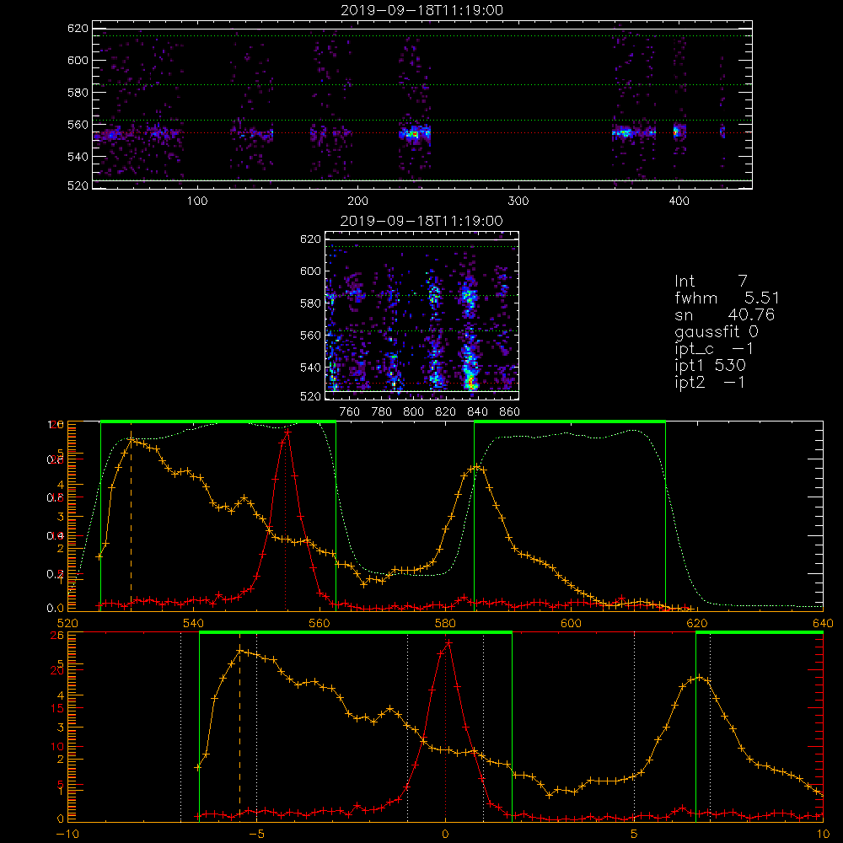Click x-axis label 840 on small spectrogram

(x=477, y=412)
